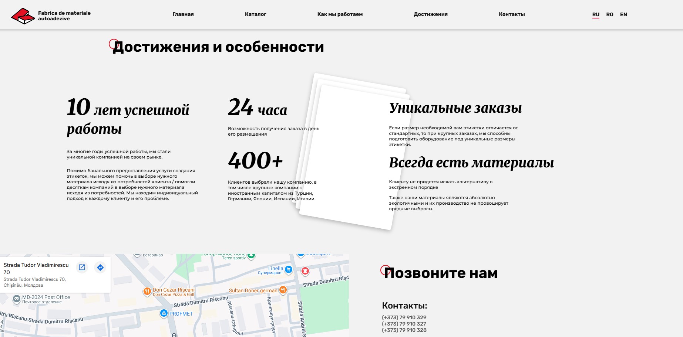Open larger map view icon
This screenshot has width=683, height=337.
tap(82, 267)
